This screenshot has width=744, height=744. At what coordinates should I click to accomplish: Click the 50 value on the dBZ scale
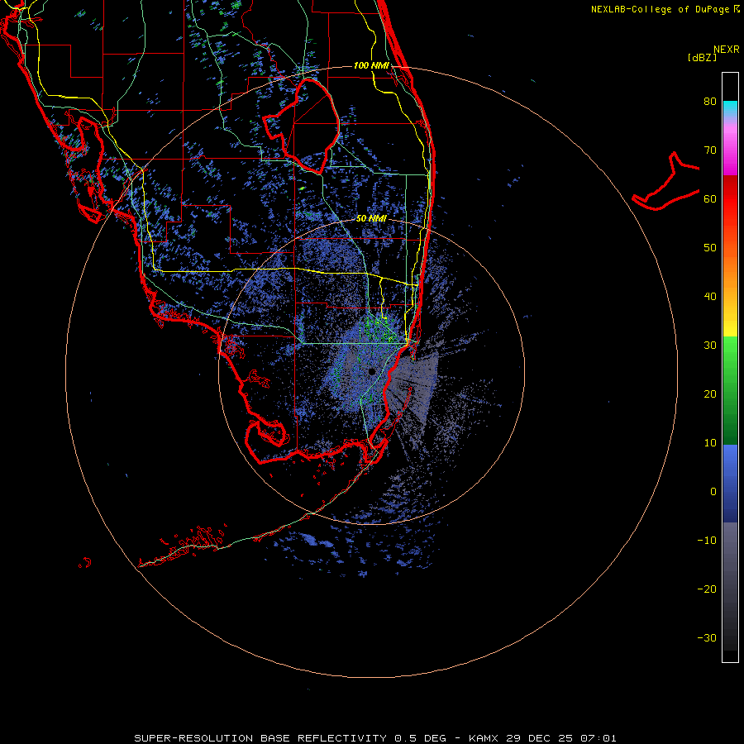pos(710,248)
